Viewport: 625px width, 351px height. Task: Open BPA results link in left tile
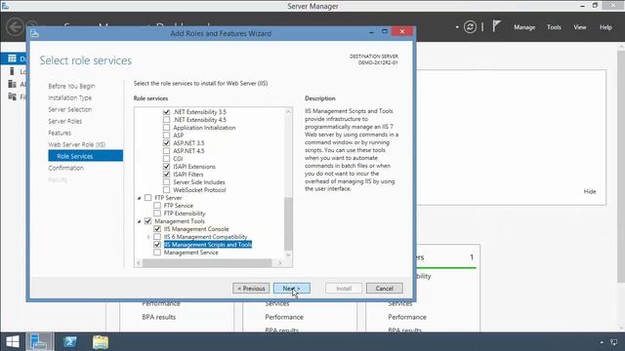(158, 317)
